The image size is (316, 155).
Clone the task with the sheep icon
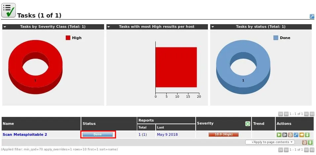[x=301, y=135]
